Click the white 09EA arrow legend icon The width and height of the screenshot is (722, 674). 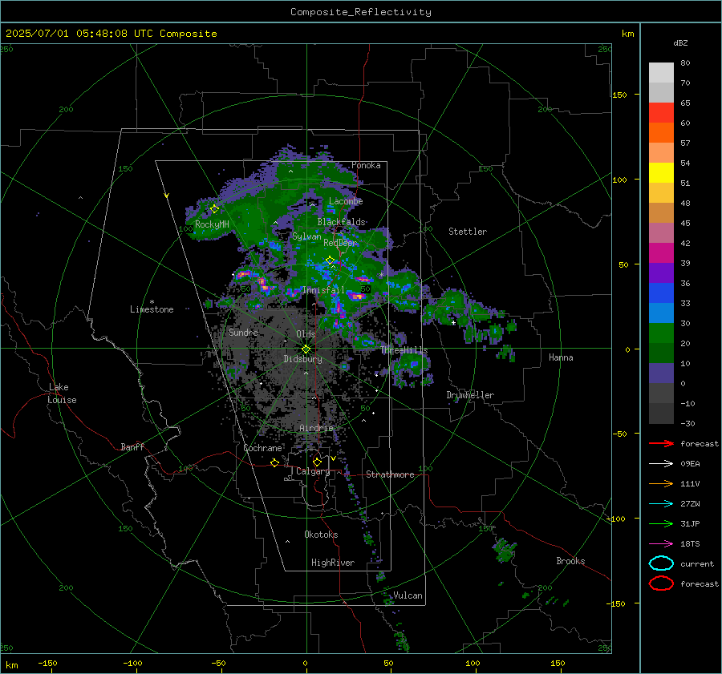pos(661,464)
